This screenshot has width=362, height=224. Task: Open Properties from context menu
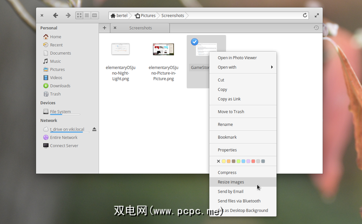243,150
